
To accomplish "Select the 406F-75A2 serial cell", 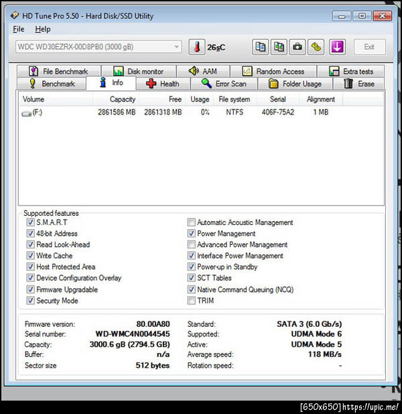I will [278, 113].
